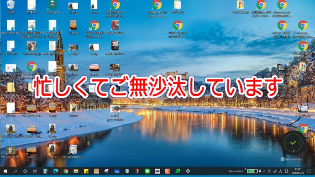Open the Amazon.co.jp Chrome shortcut
Viewport: 315px width, 177px height.
click(282, 8)
